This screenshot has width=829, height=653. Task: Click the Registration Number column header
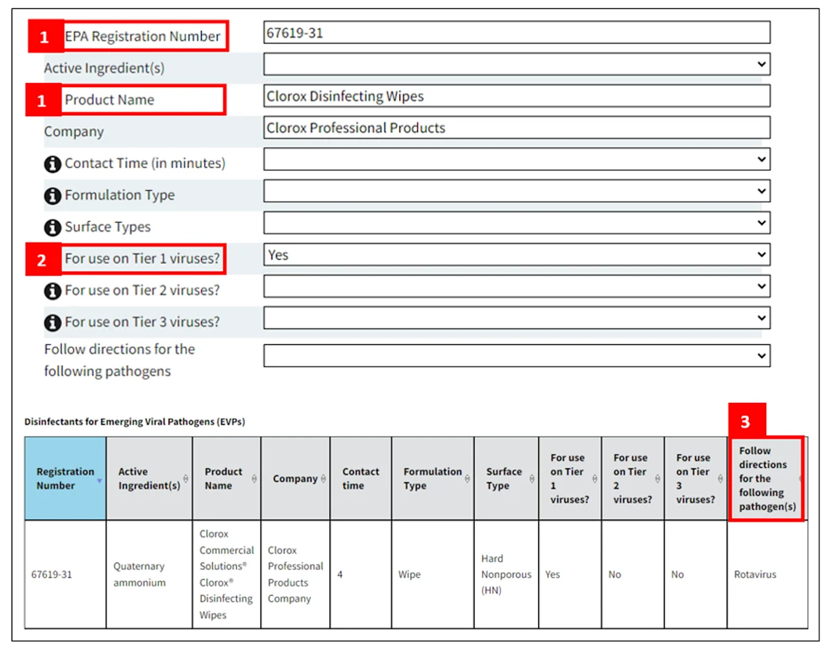pos(66,478)
